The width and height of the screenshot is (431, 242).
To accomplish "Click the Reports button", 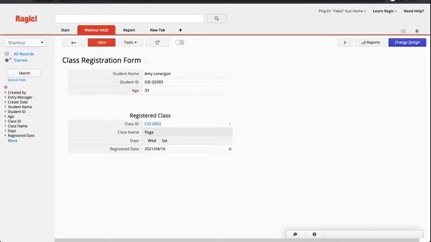I will (370, 42).
